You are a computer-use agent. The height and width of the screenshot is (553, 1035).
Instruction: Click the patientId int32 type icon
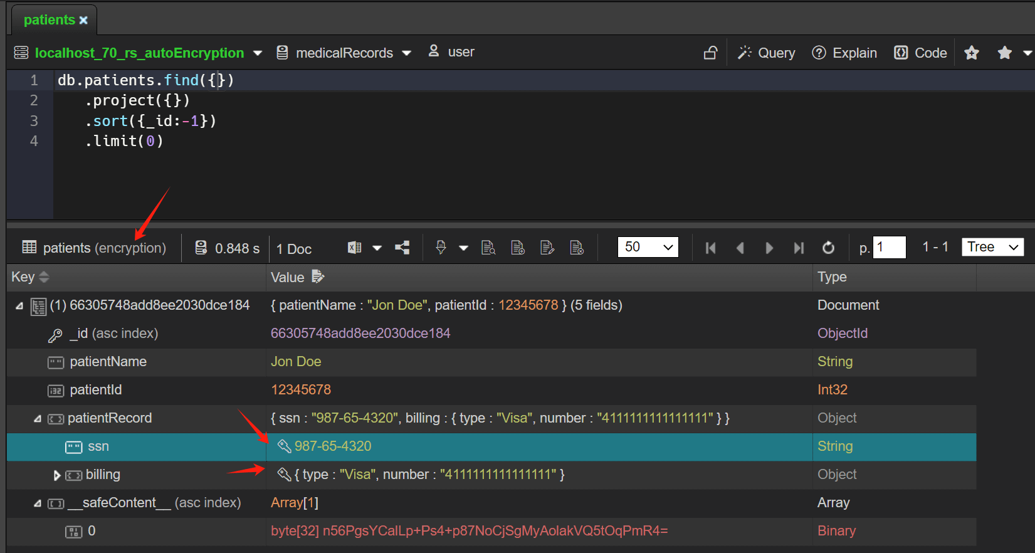click(x=56, y=391)
